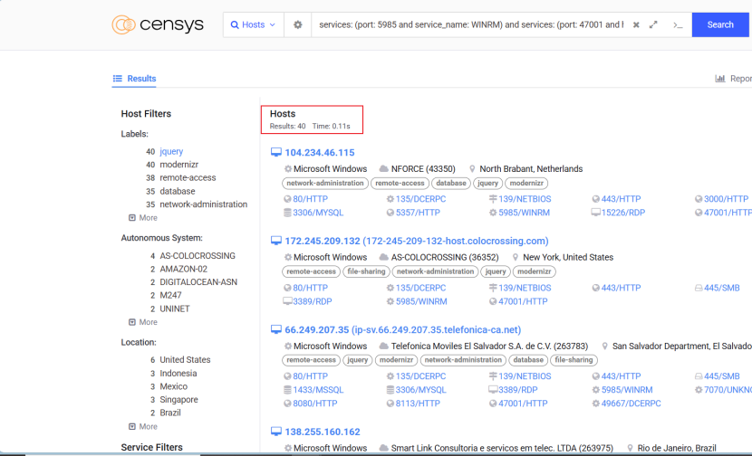Click the monitor icon beside 104.234.46.115
Viewport: 752px width, 456px height.
276,153
